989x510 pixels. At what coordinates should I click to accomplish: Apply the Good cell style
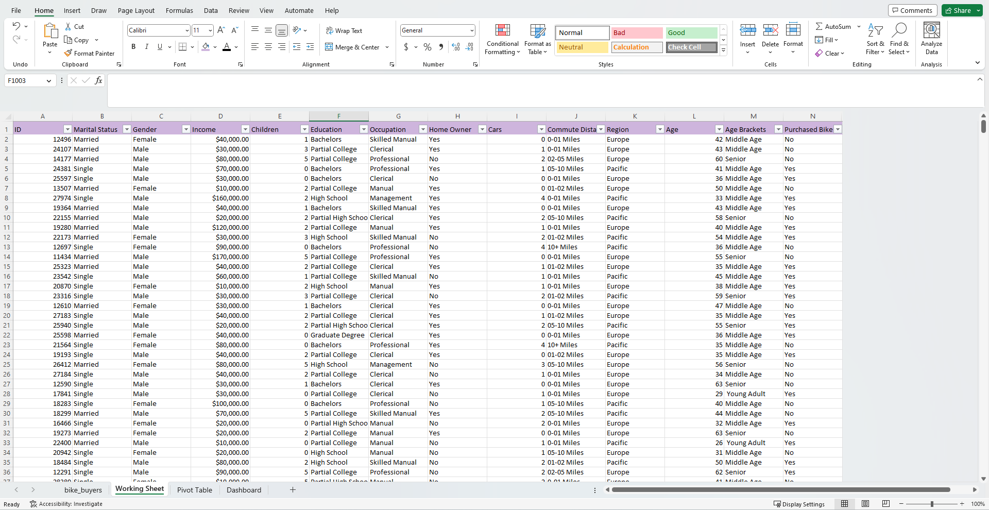pos(691,32)
